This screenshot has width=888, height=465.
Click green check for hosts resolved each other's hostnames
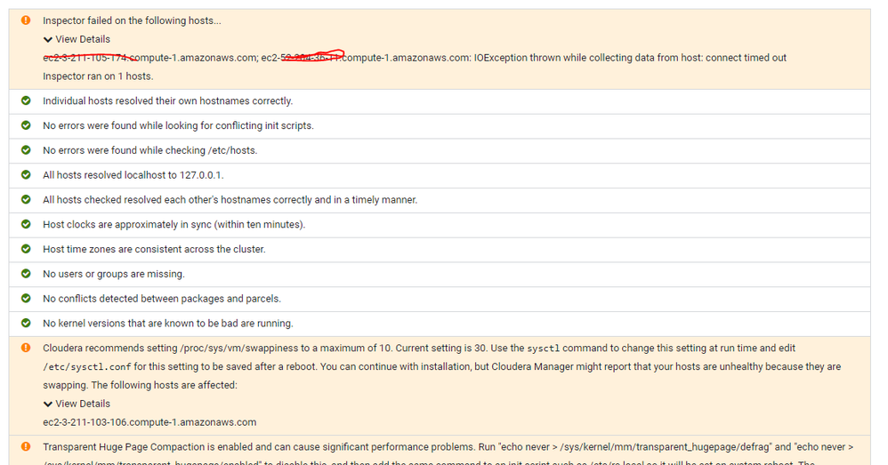pos(26,200)
